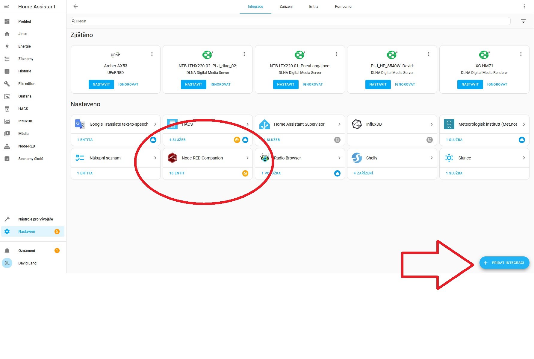Image resolution: width=534 pixels, height=359 pixels.
Task: Open XC-HM71 card options menu
Action: 521,54
